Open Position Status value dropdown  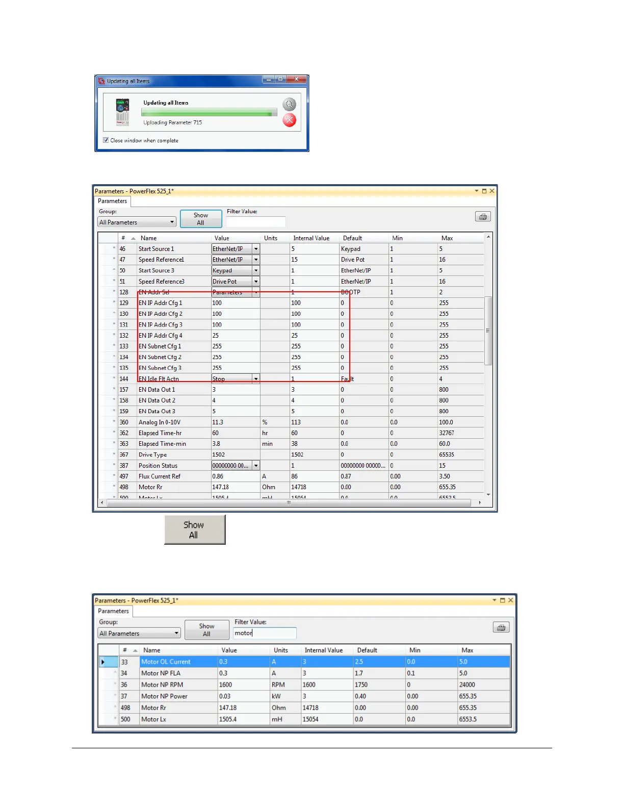(256, 466)
